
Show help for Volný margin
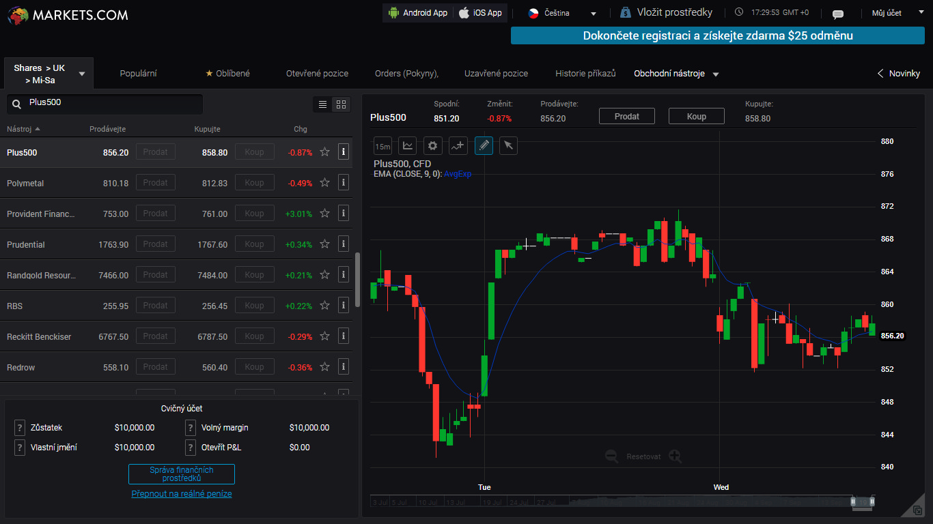coord(191,428)
